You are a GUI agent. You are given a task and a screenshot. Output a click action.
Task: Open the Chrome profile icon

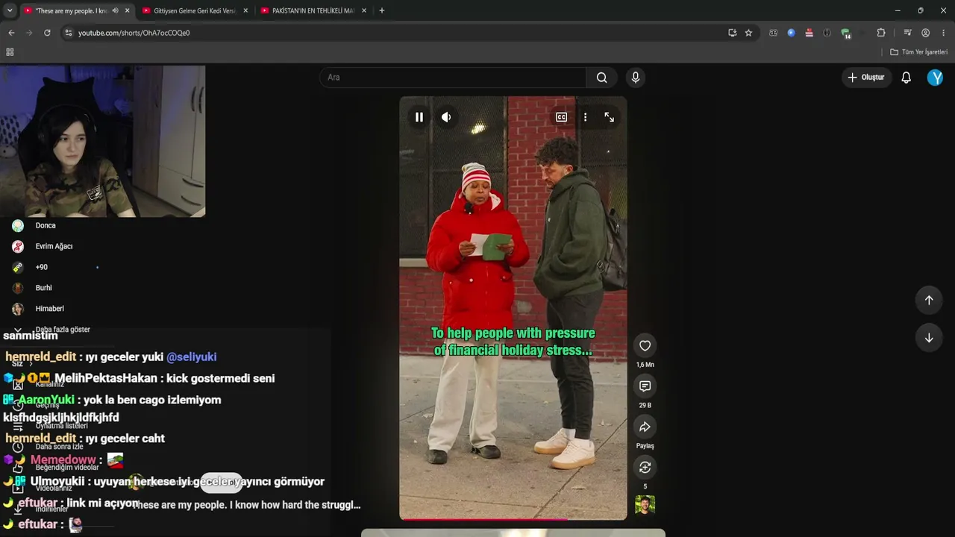click(x=925, y=33)
